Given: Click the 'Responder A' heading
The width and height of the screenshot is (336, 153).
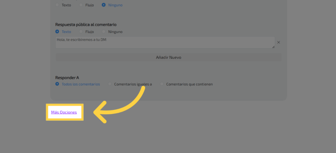Looking at the screenshot, I should click(x=67, y=78).
